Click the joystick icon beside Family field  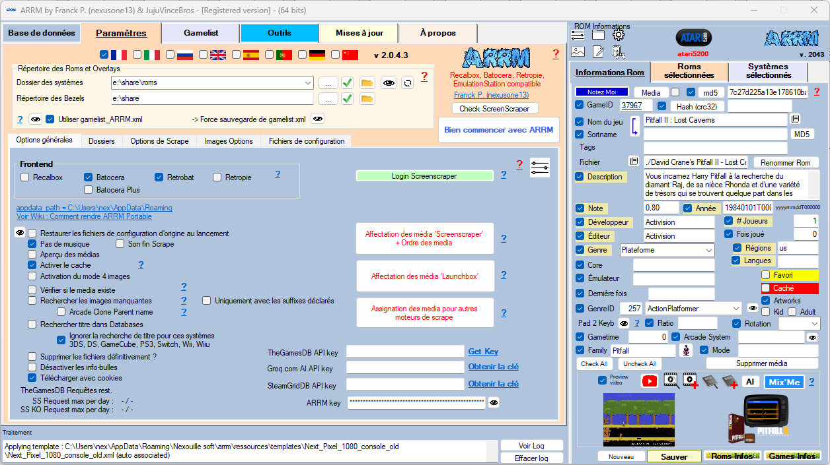[687, 350]
